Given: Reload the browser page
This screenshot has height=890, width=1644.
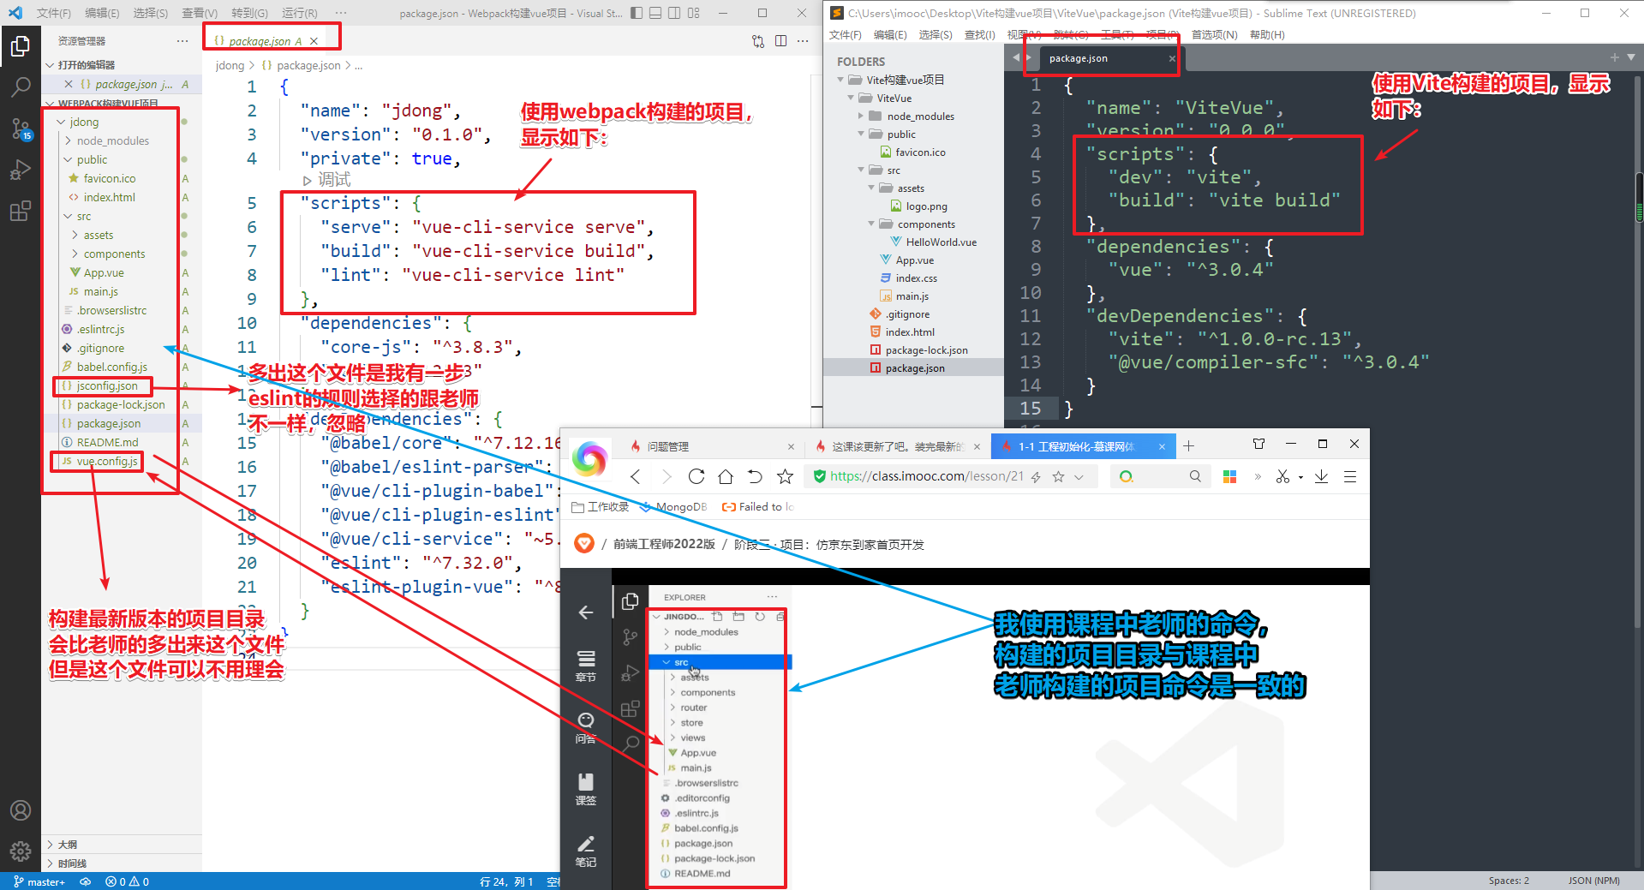Looking at the screenshot, I should 696,476.
